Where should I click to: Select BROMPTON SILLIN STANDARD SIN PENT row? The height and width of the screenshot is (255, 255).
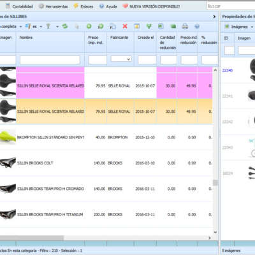(x=106, y=137)
